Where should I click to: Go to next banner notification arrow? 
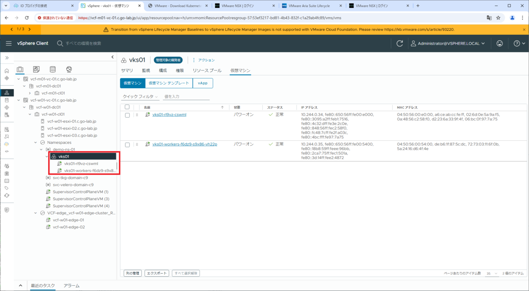point(29,29)
